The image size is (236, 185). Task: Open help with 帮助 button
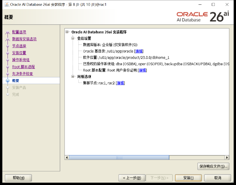(18, 178)
